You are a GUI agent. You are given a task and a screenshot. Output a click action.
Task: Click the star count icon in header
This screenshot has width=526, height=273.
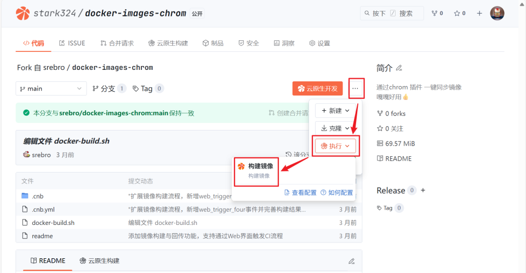pyautogui.click(x=460, y=13)
